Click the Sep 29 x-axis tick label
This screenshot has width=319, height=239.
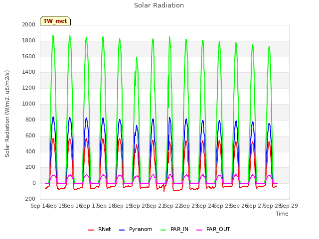(x=289, y=206)
